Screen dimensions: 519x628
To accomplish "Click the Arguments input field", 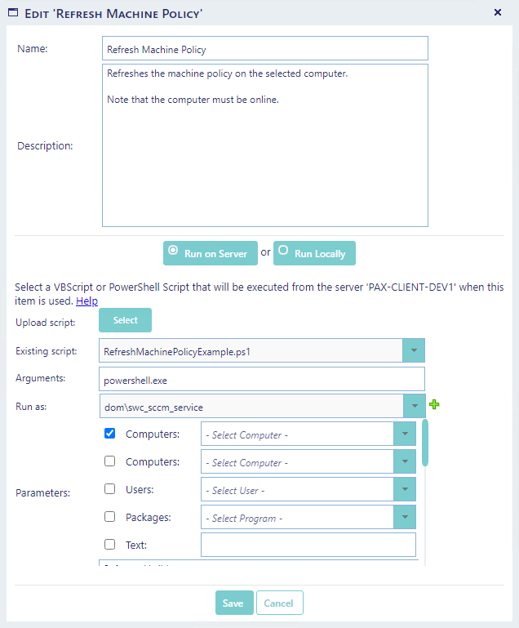I will [x=261, y=379].
